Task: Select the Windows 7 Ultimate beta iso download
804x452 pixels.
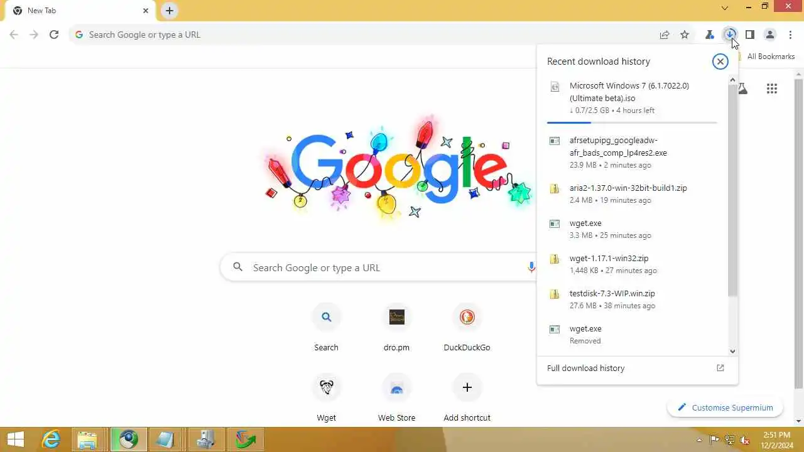Action: point(633,99)
